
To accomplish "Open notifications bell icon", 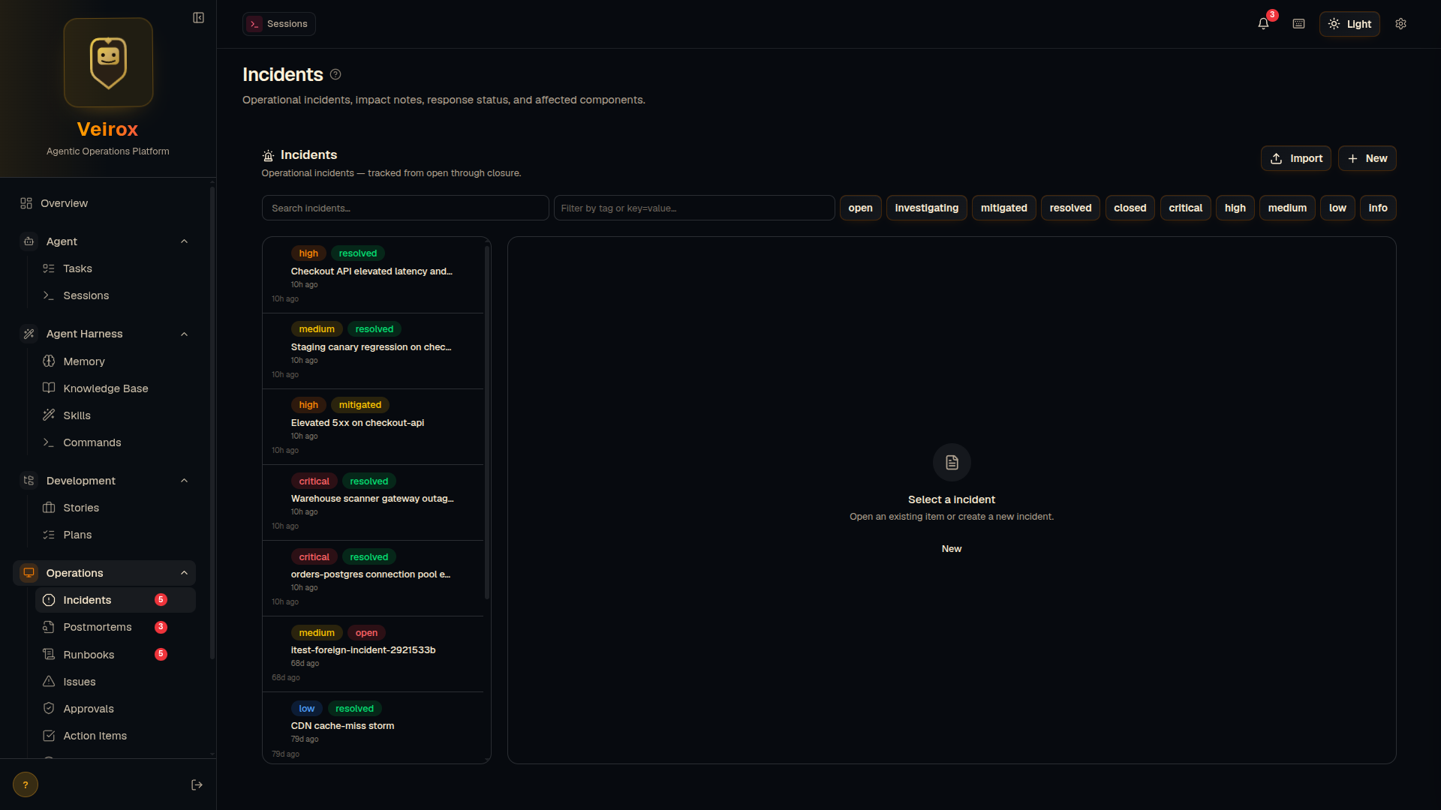I will (1264, 24).
